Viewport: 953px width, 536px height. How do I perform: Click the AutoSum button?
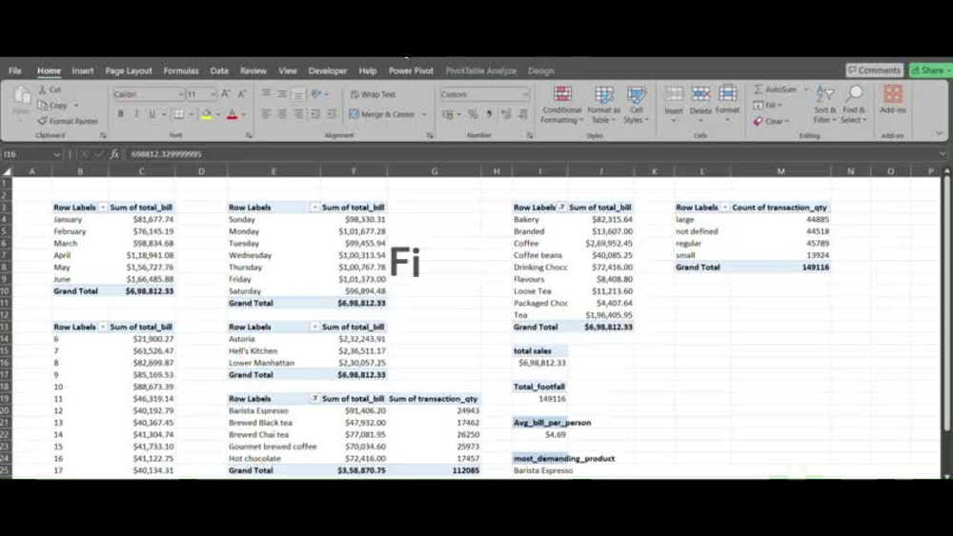776,89
